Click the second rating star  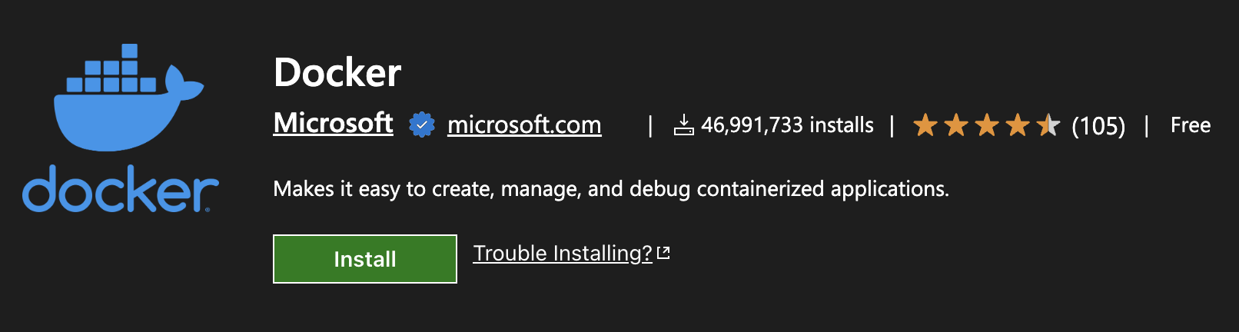(x=956, y=124)
